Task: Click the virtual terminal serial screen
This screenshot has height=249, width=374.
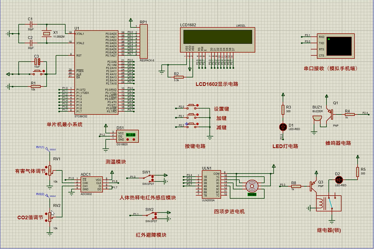Action: click(x=339, y=46)
